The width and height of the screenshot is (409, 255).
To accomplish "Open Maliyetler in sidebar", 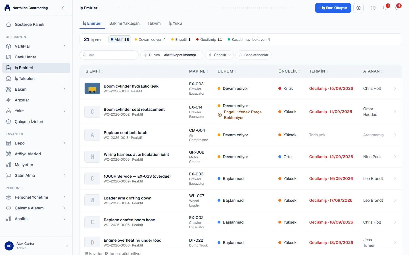I will [x=36, y=165].
